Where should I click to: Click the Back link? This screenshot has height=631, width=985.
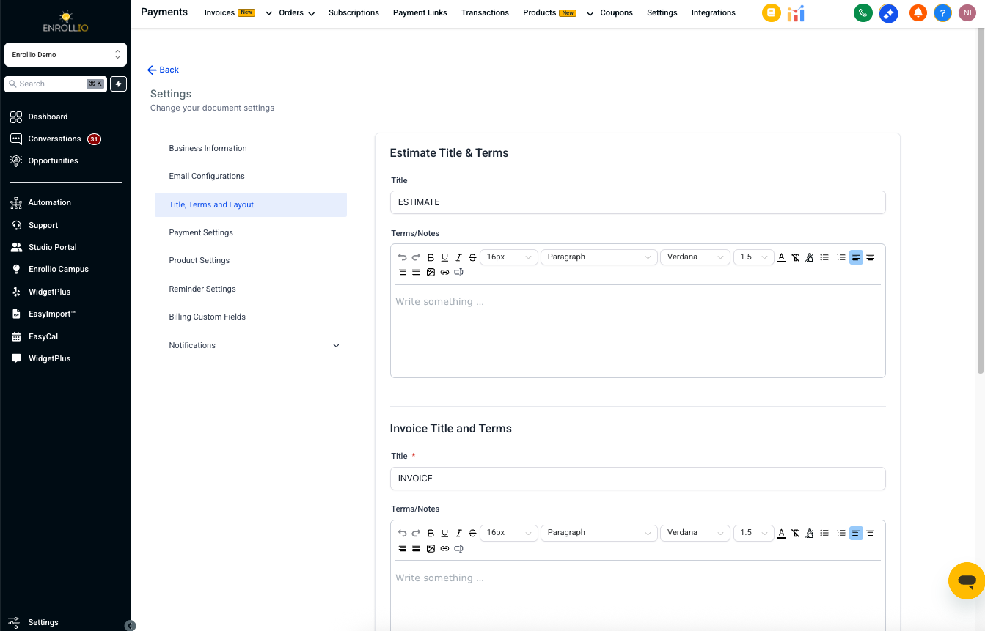[x=163, y=70]
